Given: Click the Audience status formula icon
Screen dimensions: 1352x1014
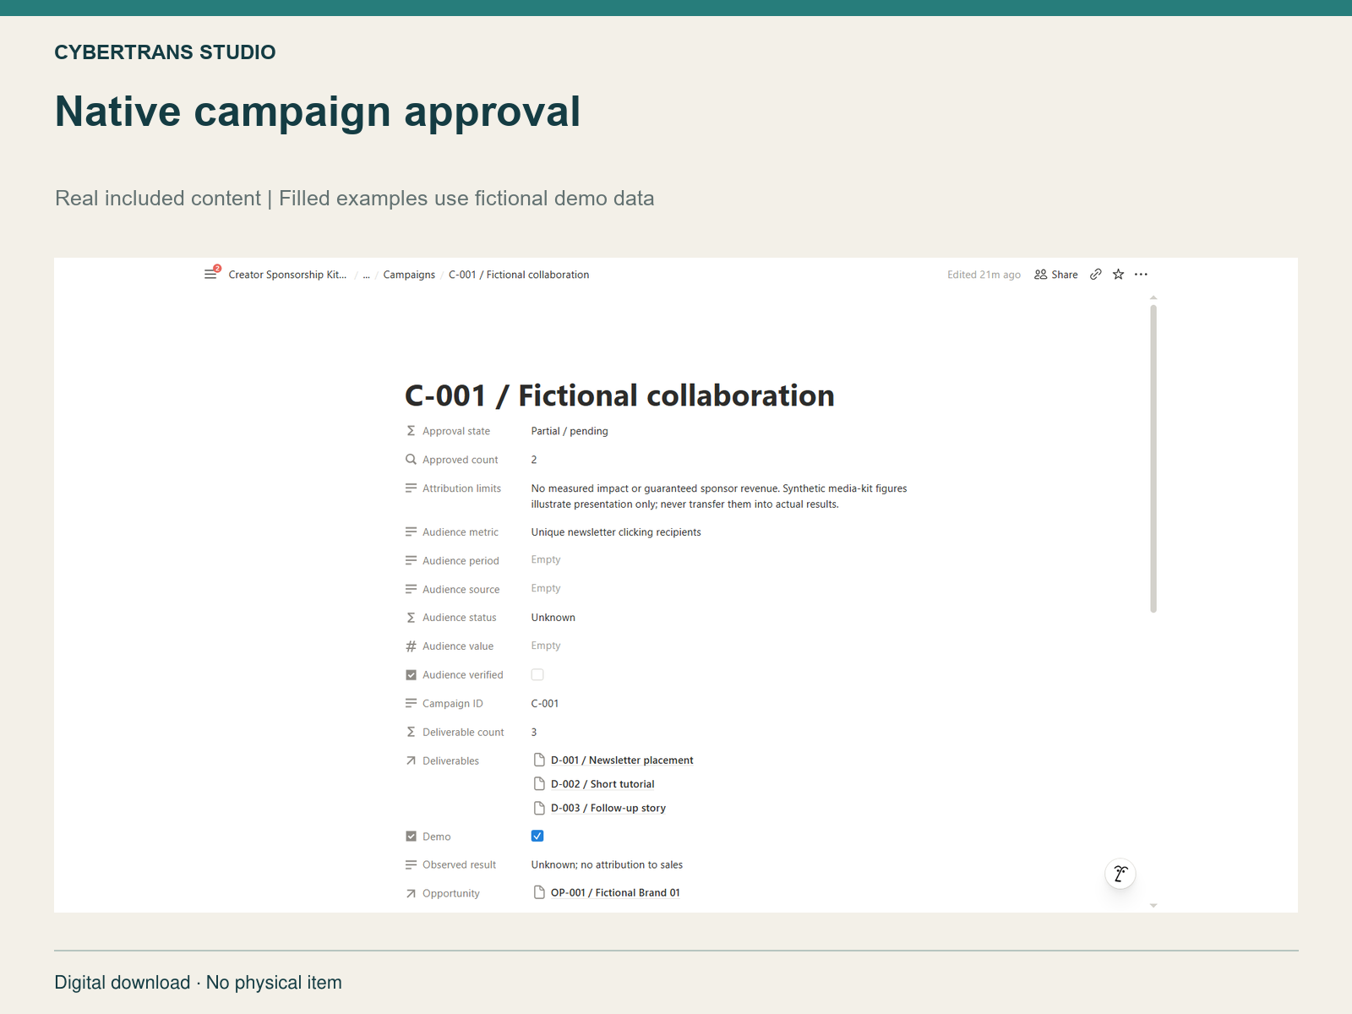Looking at the screenshot, I should pos(411,618).
